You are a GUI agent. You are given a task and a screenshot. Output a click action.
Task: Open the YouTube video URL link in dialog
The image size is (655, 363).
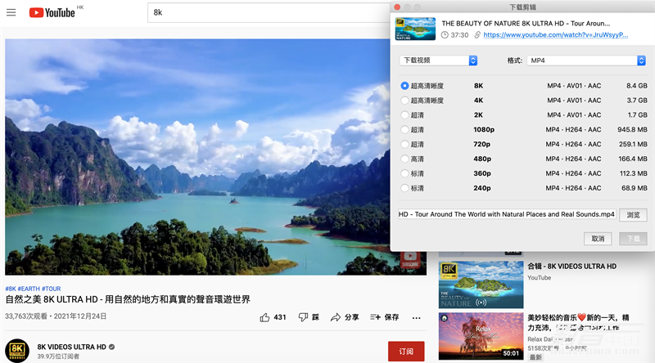coord(556,35)
